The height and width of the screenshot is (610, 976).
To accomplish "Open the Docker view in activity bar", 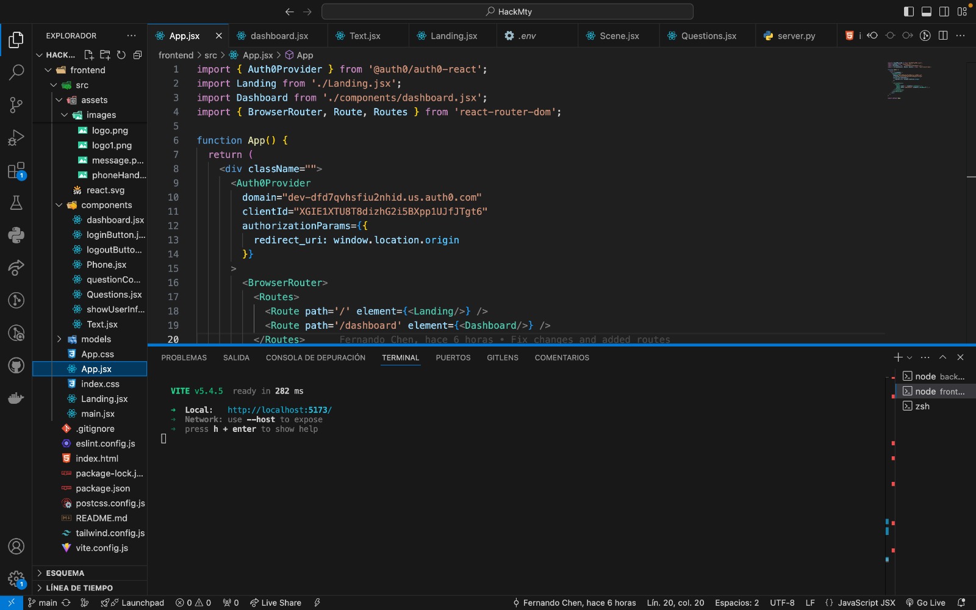I will [16, 398].
